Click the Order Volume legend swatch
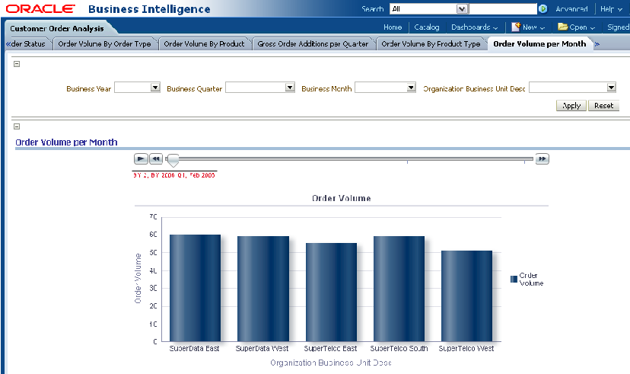Screen dimensions: 630x374 pos(514,279)
